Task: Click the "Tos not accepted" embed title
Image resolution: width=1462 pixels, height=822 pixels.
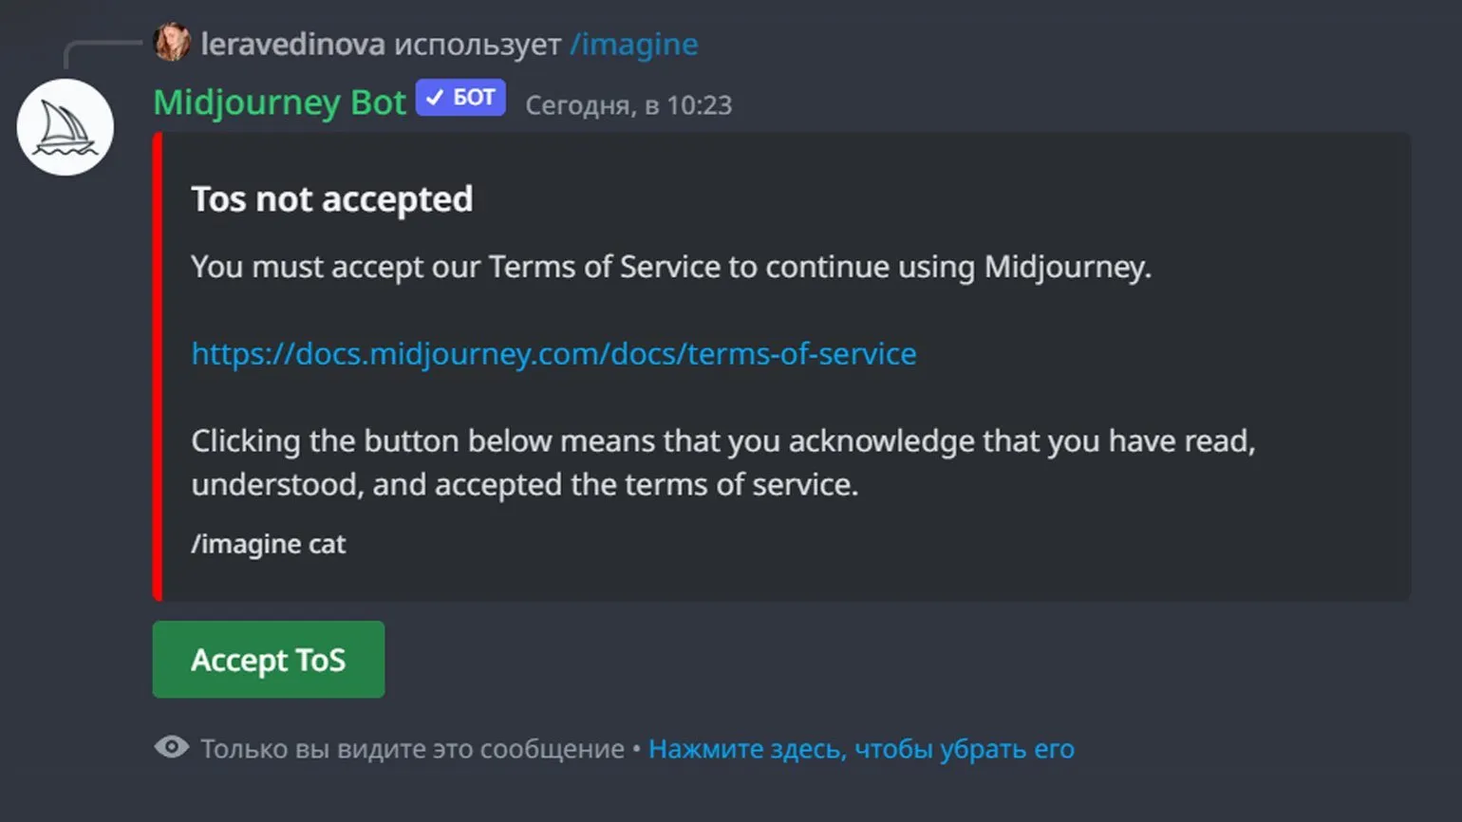Action: pyautogui.click(x=331, y=199)
